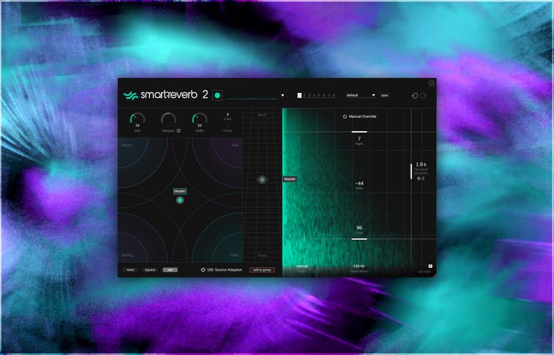The height and width of the screenshot is (355, 554).
Task: Click the Manual Override label
Action: point(363,116)
